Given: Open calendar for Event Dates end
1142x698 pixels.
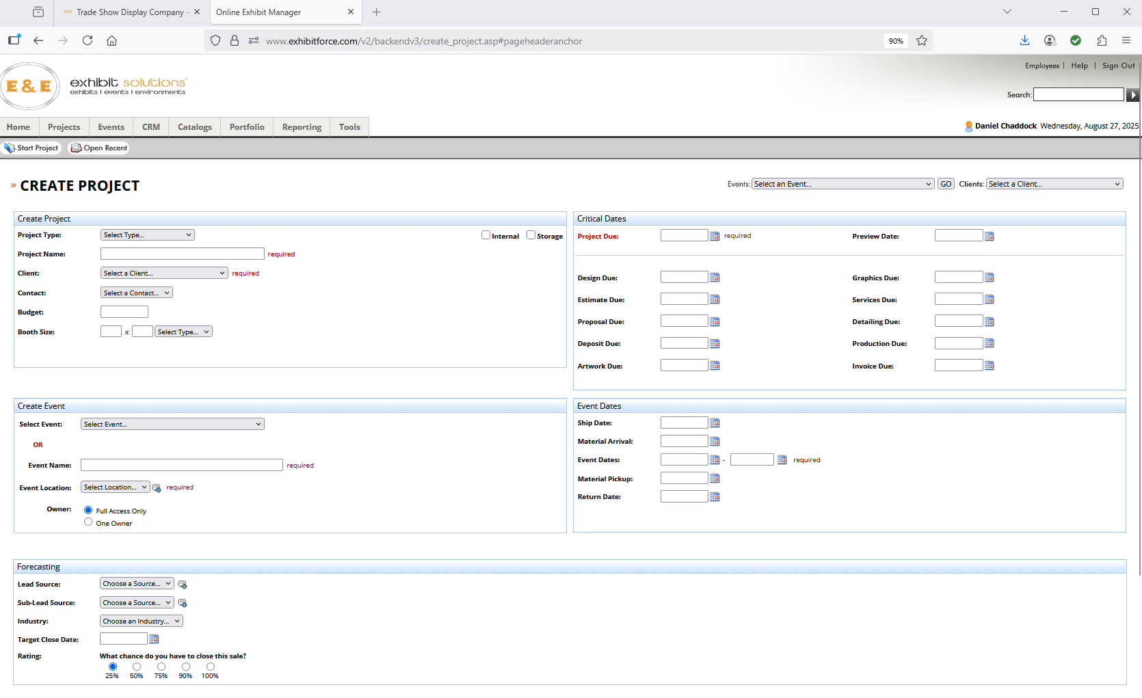Looking at the screenshot, I should (782, 460).
